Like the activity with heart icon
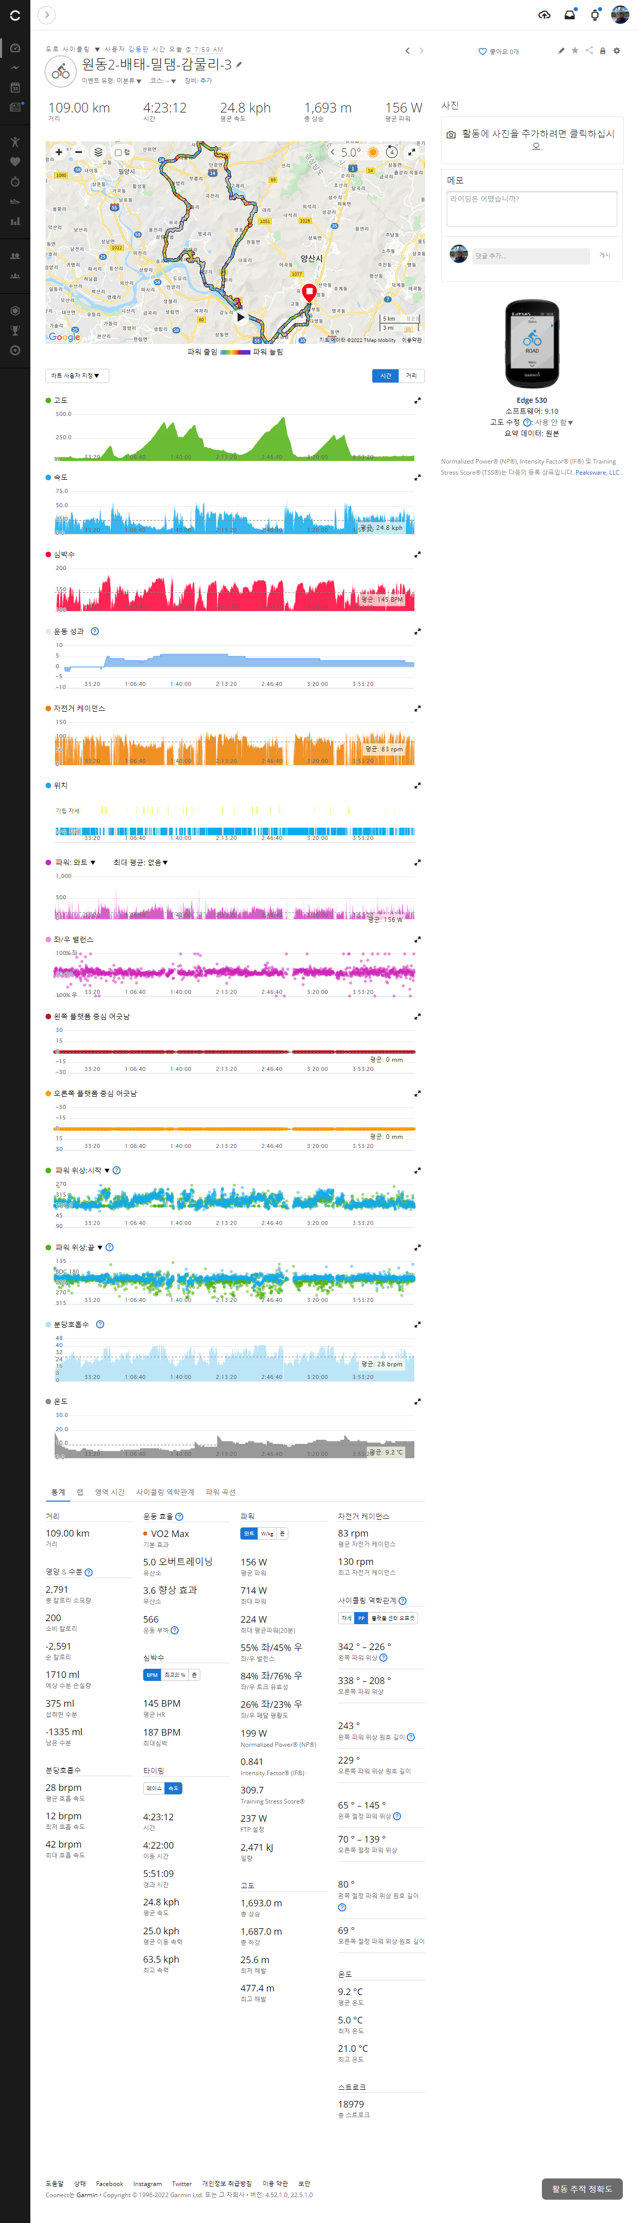Screen dimensions: 638x2223 [x=483, y=52]
